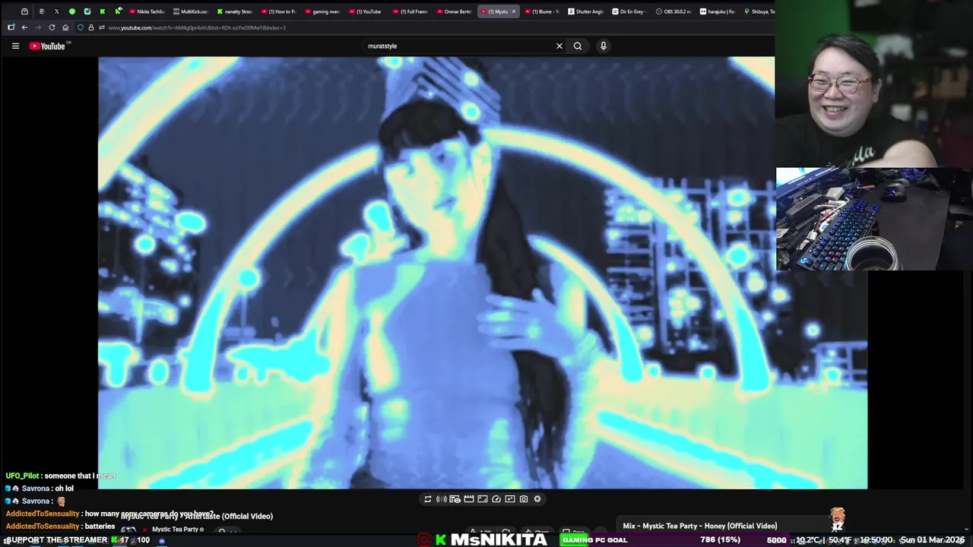Start voice search with microphone icon

(x=604, y=46)
